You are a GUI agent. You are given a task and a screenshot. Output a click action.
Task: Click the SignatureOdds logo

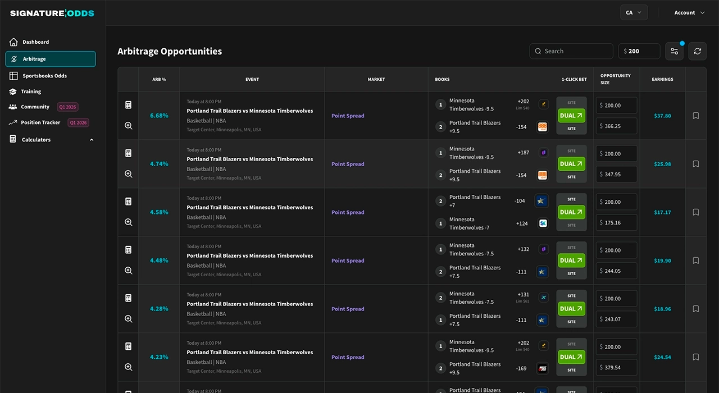(52, 13)
